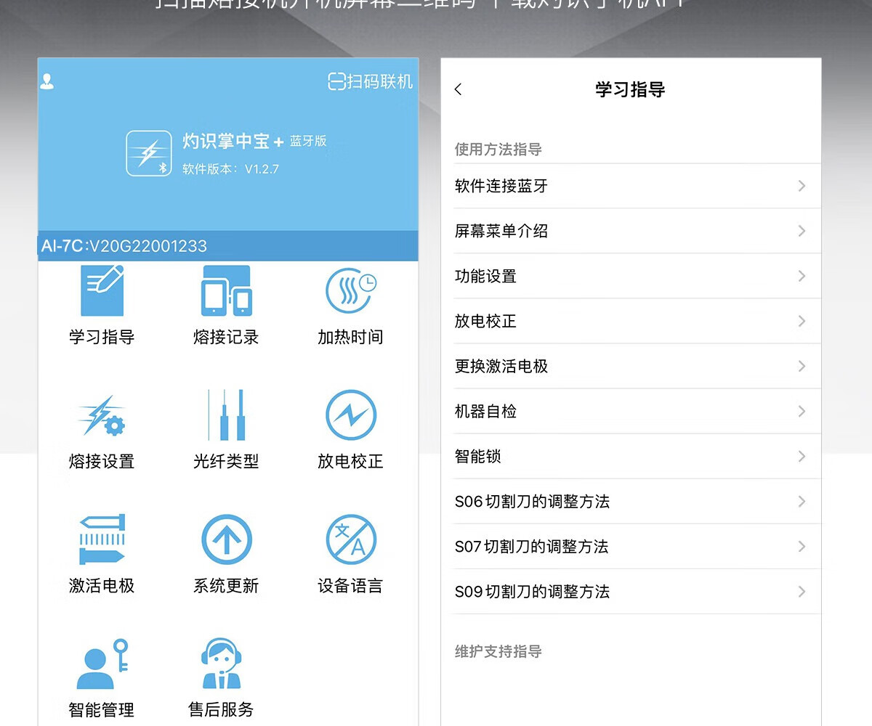Tap the 扫码联机 link text
Screen dimensions: 872x726
point(380,81)
